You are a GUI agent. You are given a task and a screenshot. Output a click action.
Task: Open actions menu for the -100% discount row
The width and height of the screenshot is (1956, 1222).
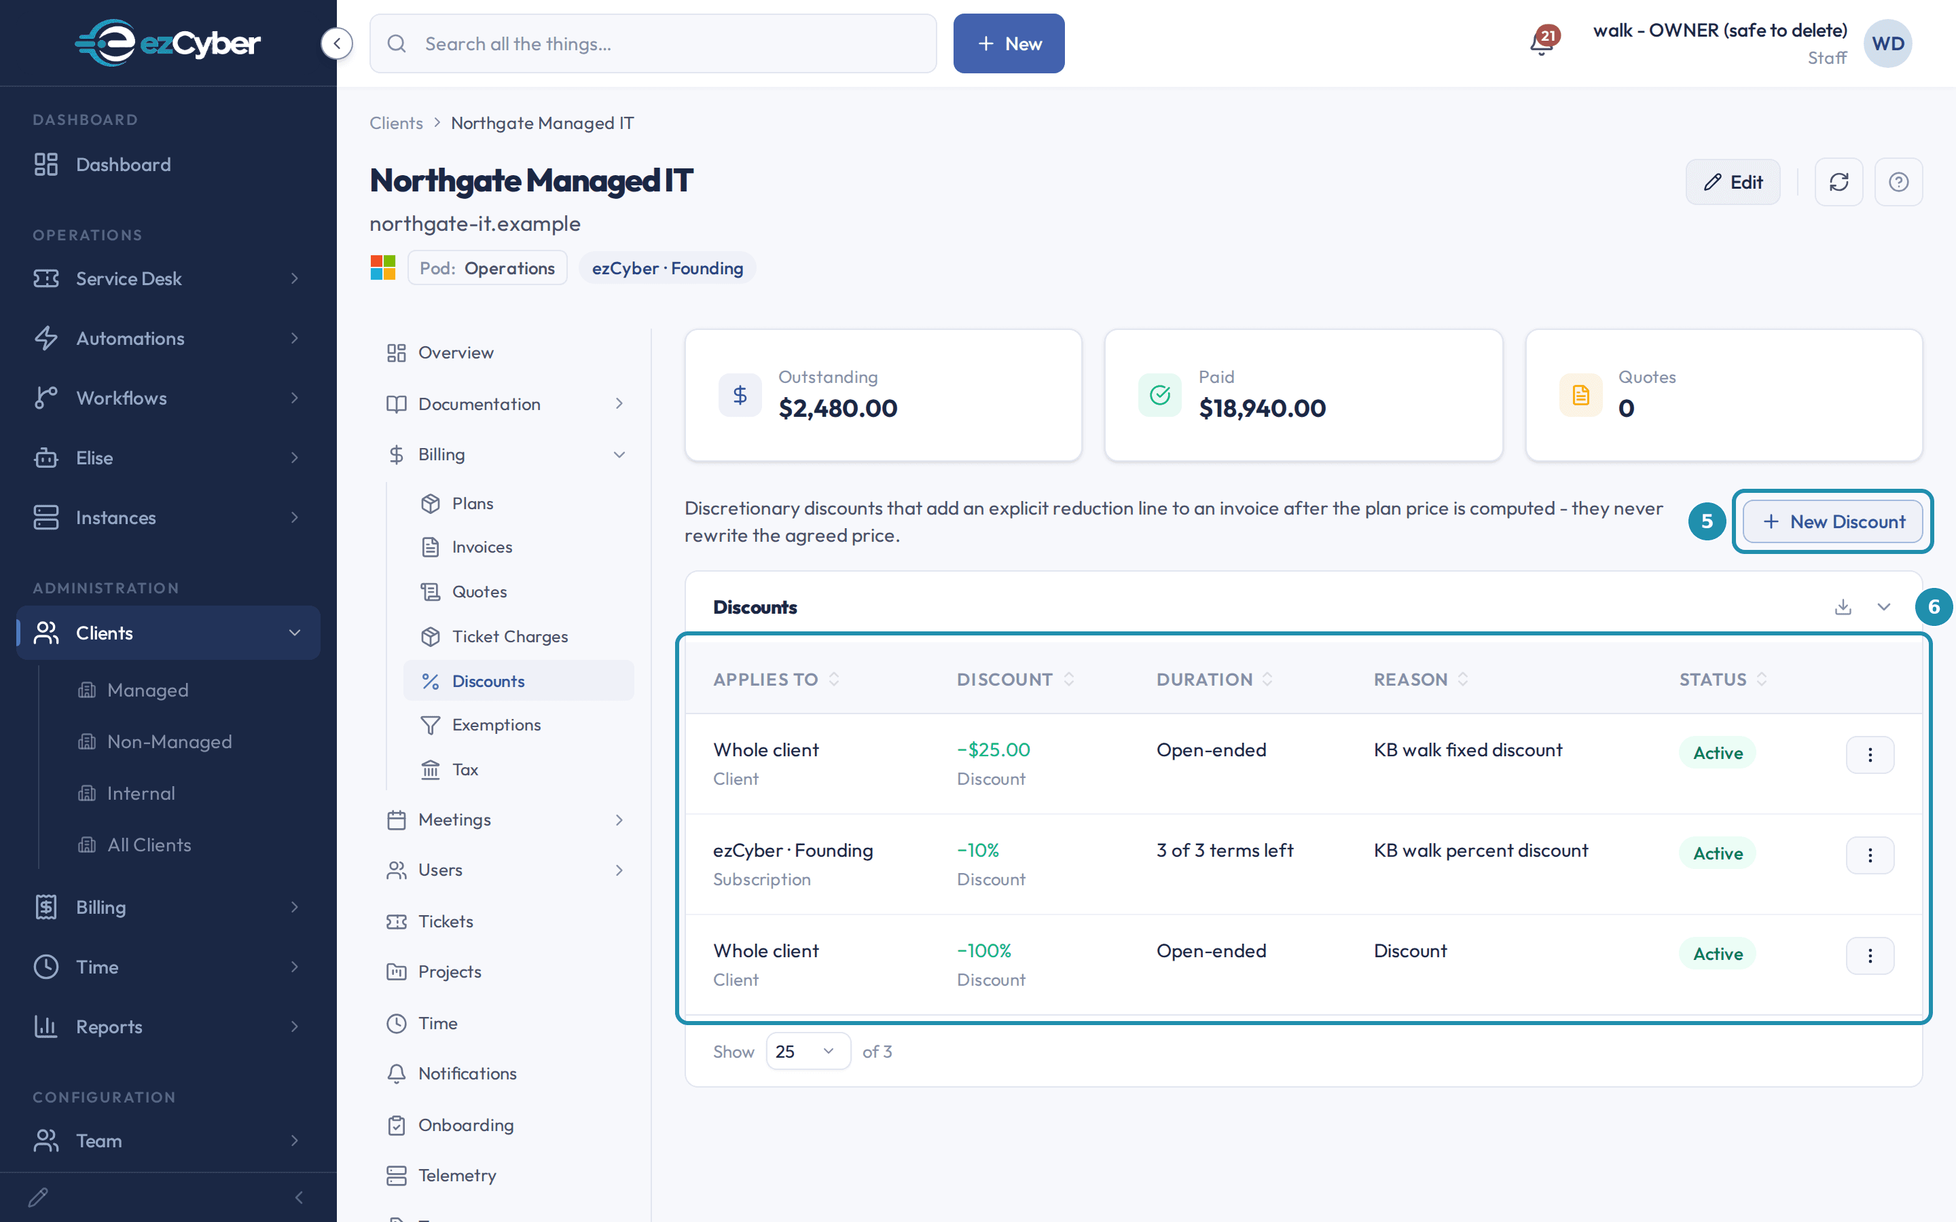pos(1870,956)
